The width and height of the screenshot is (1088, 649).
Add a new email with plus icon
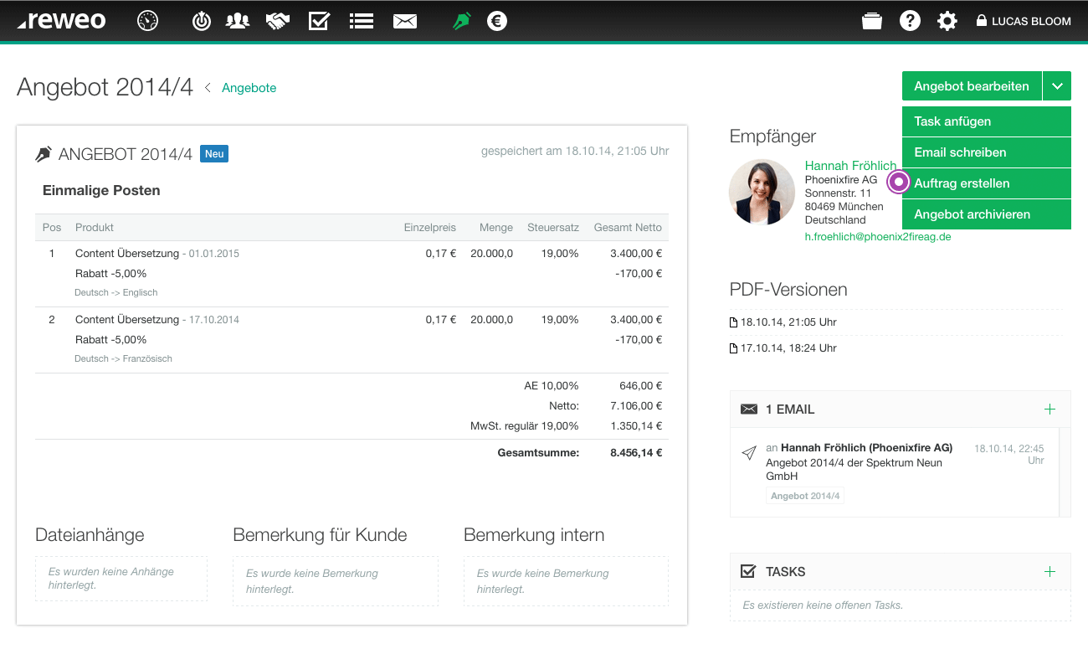point(1050,409)
